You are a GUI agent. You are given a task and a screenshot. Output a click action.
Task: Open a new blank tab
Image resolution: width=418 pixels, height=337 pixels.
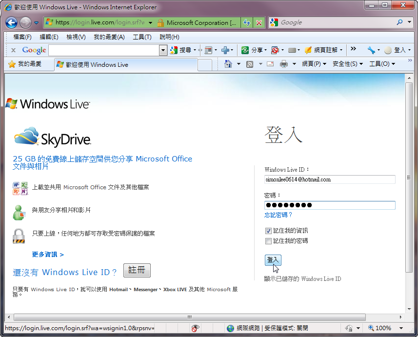205,65
